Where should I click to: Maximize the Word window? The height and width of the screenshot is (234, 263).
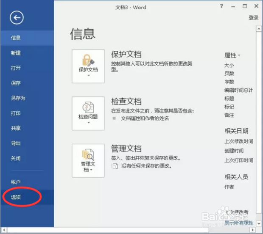[245, 6]
